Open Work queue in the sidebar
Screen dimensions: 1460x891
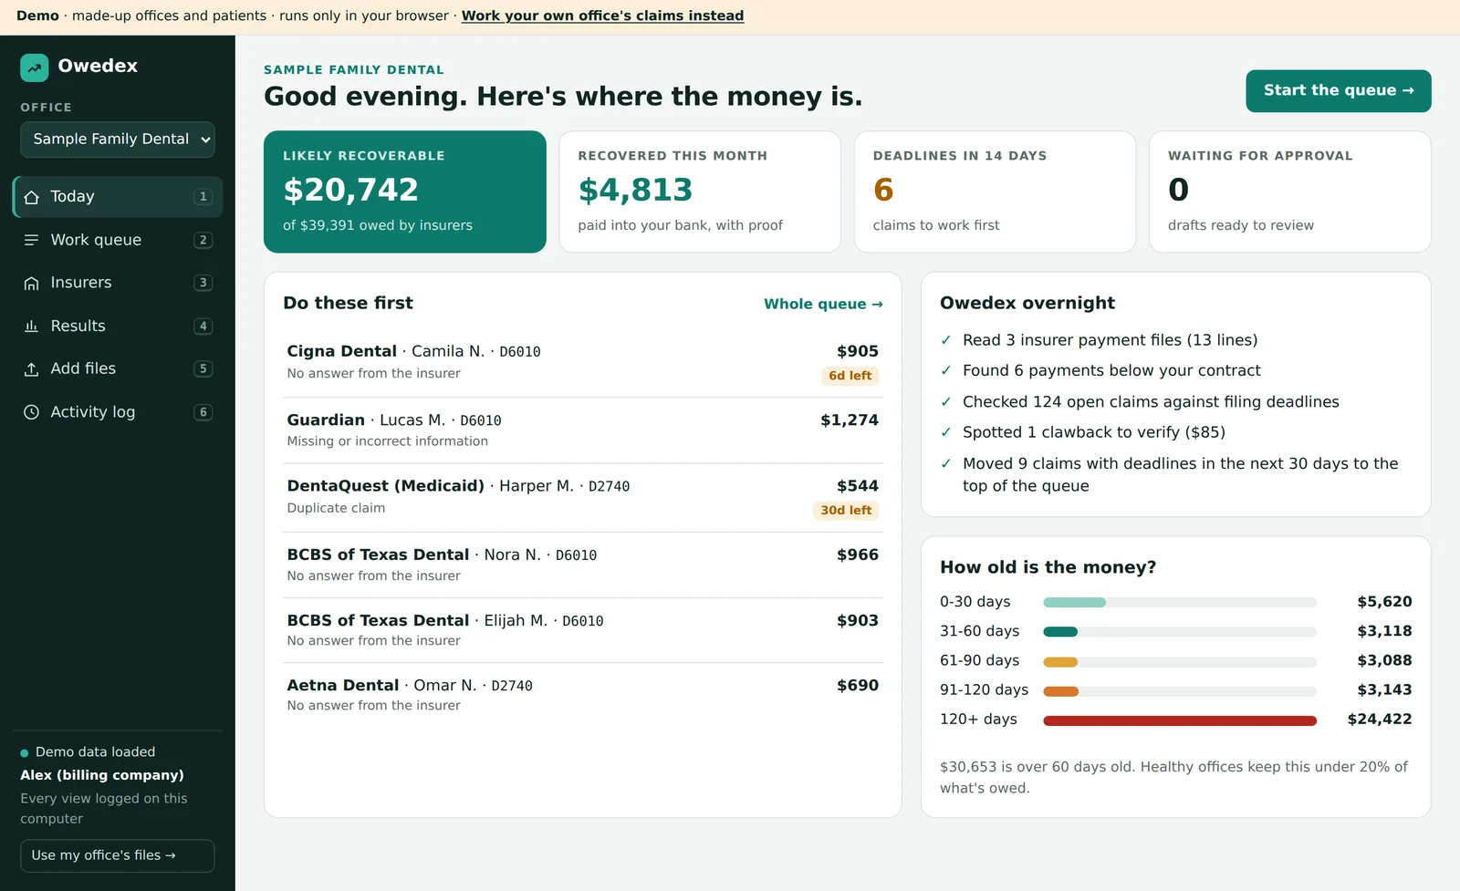(x=118, y=240)
